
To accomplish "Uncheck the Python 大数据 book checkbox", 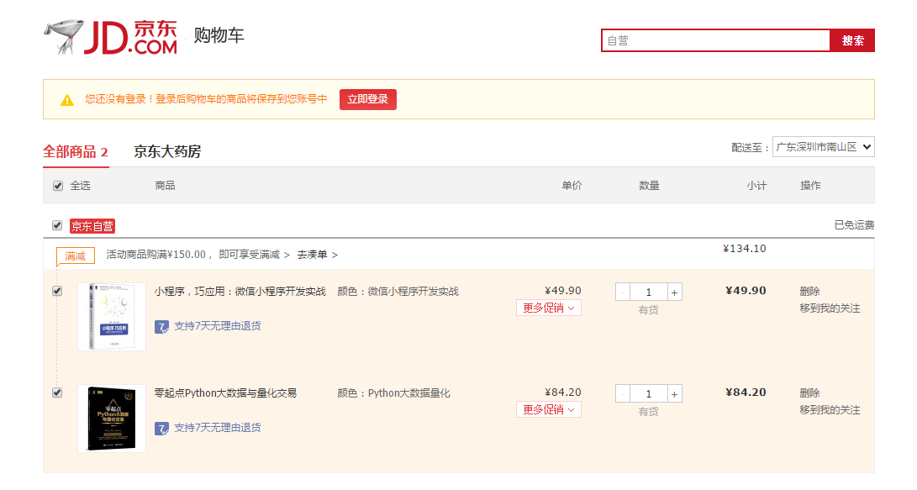I will [57, 393].
